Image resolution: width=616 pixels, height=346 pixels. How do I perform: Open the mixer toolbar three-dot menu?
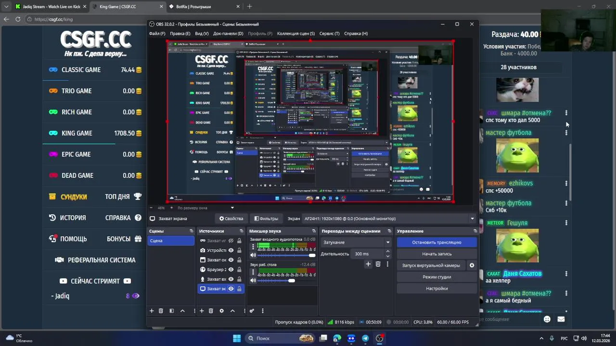(x=262, y=311)
